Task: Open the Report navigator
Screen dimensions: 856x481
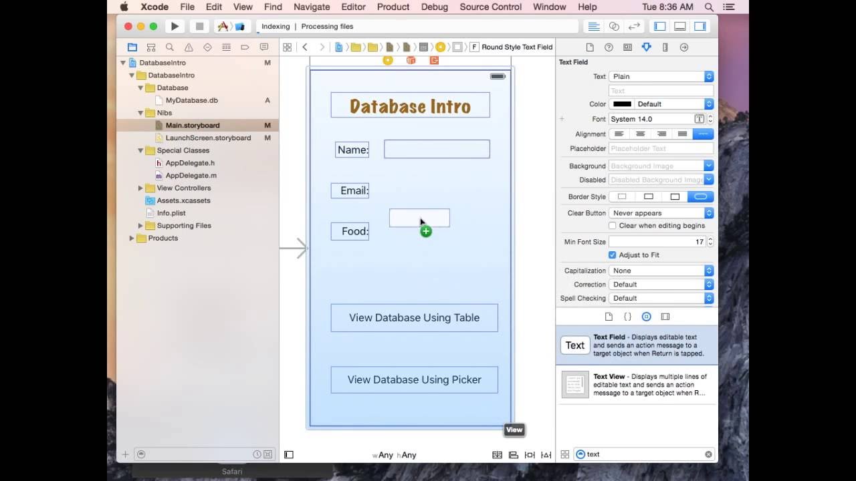Action: tap(264, 47)
